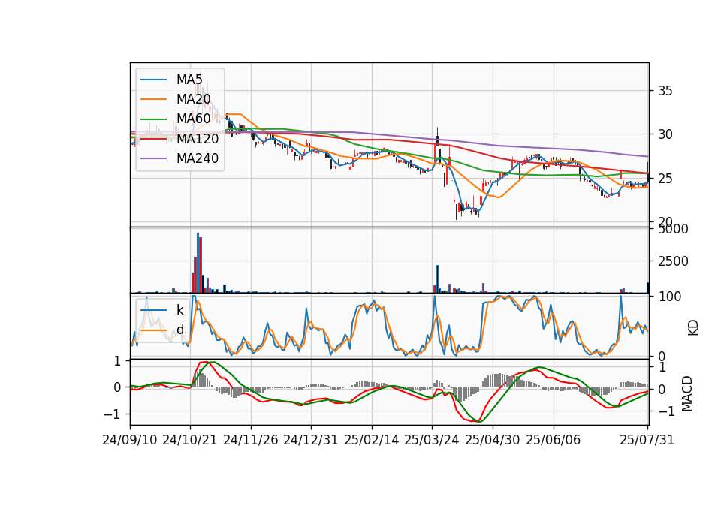Screen dimensions: 721x518
Task: Click the 25/03/24 date tick label
Action: [x=432, y=440]
